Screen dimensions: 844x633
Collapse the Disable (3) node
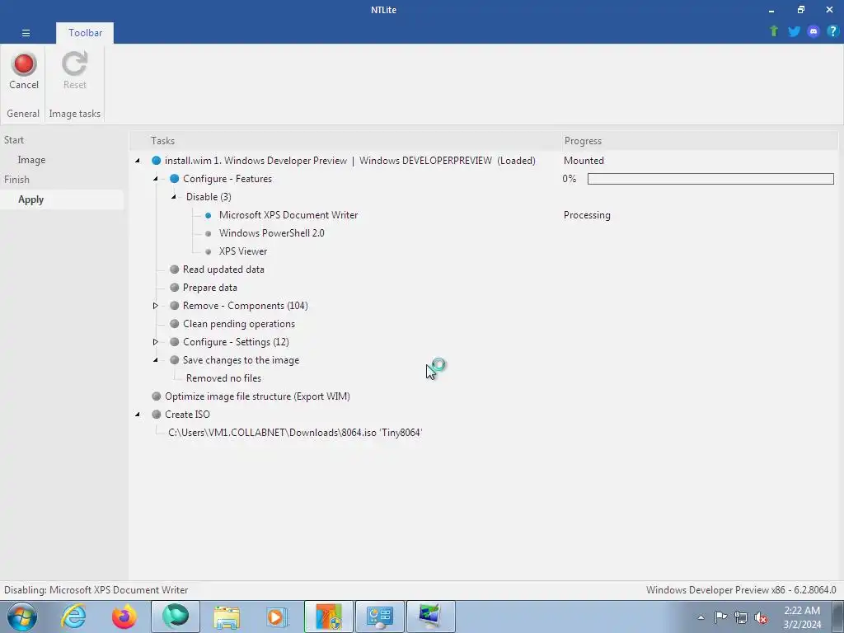174,197
